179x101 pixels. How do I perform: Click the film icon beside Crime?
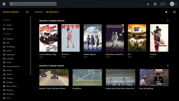tap(4, 63)
